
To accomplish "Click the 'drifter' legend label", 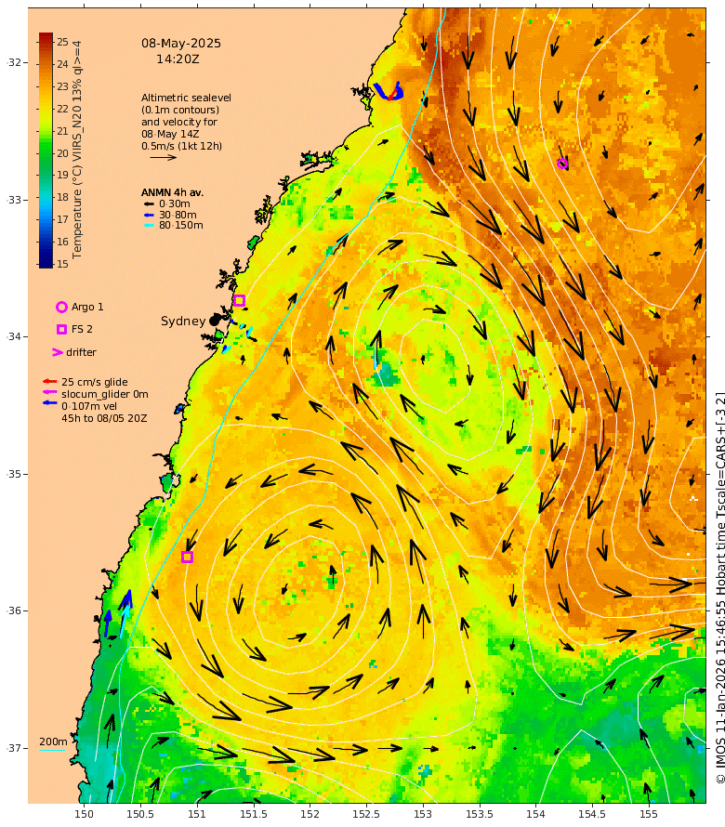I will [81, 352].
